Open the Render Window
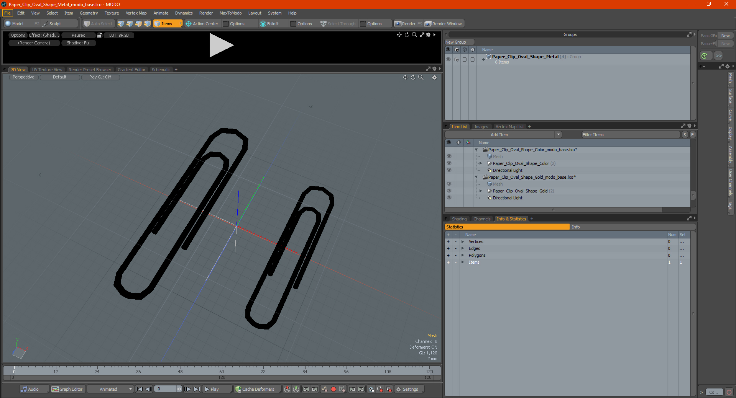This screenshot has width=736, height=398. [x=444, y=24]
